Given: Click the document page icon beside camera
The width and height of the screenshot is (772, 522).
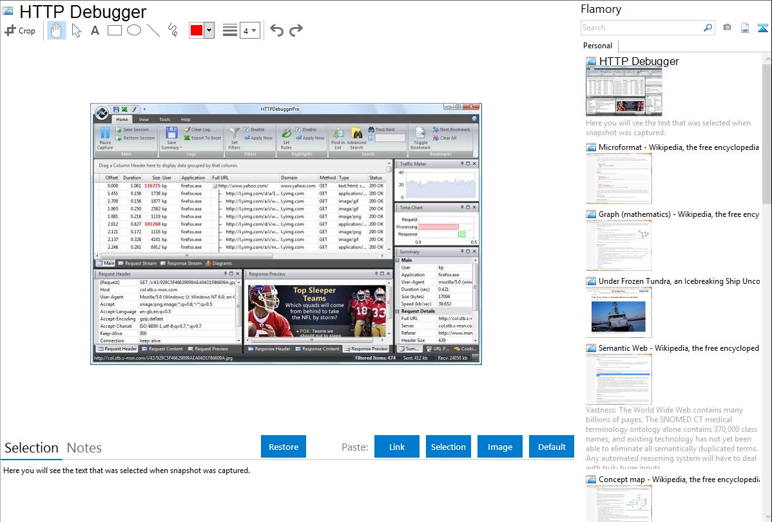Looking at the screenshot, I should pos(745,28).
